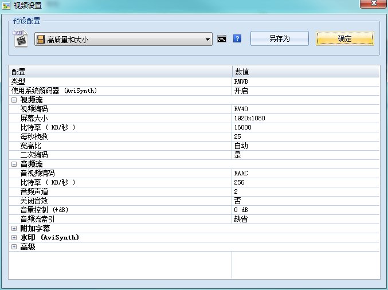The image size is (388, 290).
Task: Select the 二次编码 row
Action: click(x=194, y=155)
